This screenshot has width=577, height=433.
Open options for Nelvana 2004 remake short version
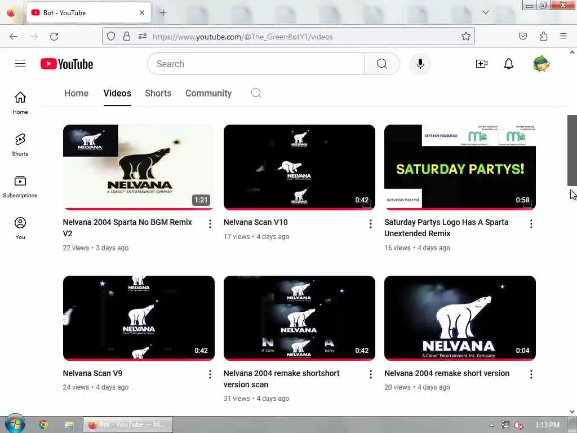pyautogui.click(x=531, y=374)
